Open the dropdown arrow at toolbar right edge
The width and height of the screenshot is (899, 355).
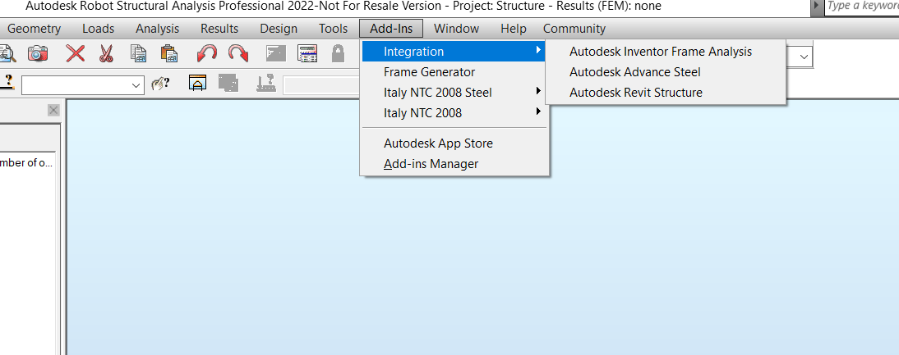[804, 57]
